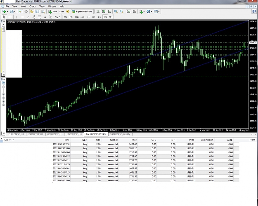Image resolution: width=258 pixels, height=206 pixels.
Task: Toggle chart shift from right border
Action: tap(134, 12)
